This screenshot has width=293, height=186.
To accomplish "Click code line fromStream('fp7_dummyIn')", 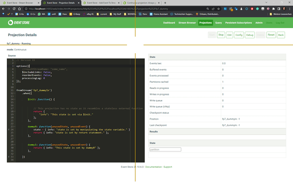I will [x=34, y=90].
